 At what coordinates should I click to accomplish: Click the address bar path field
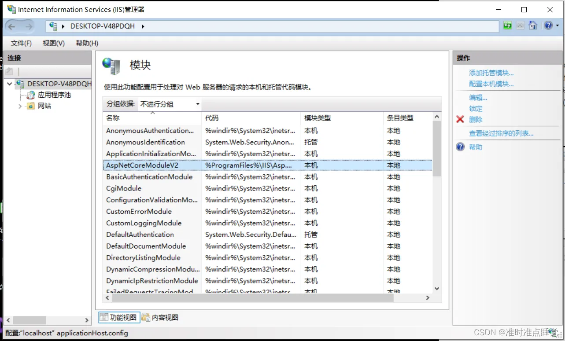(272, 26)
